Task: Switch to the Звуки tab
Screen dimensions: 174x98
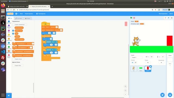Action: point(28,19)
